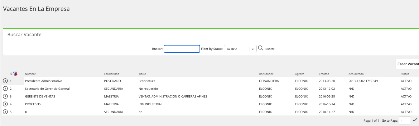Open the Filter by Status dropdown
The width and height of the screenshot is (419, 126).
click(240, 49)
